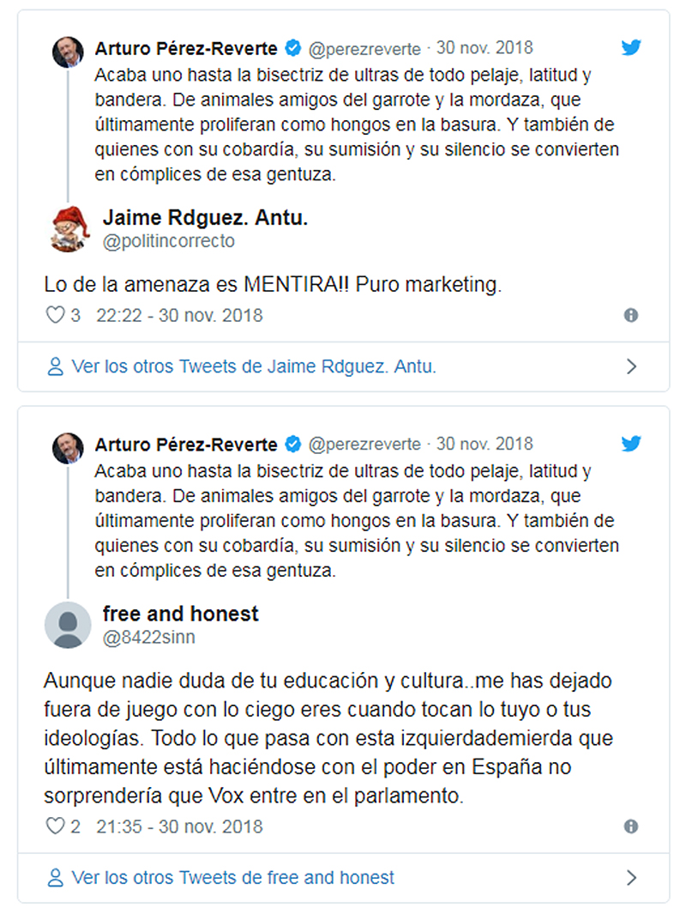This screenshot has width=686, height=914.
Task: Like the free and honest tweet heart
Action: [x=55, y=826]
